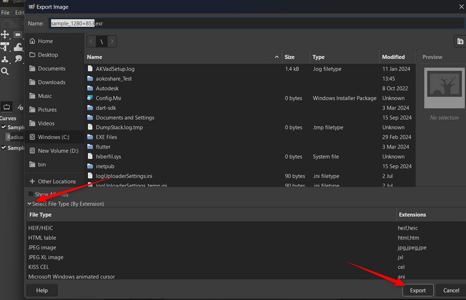Select the AKVadSetup.log file
Viewport: 466px width, 300px height.
coord(250,69)
